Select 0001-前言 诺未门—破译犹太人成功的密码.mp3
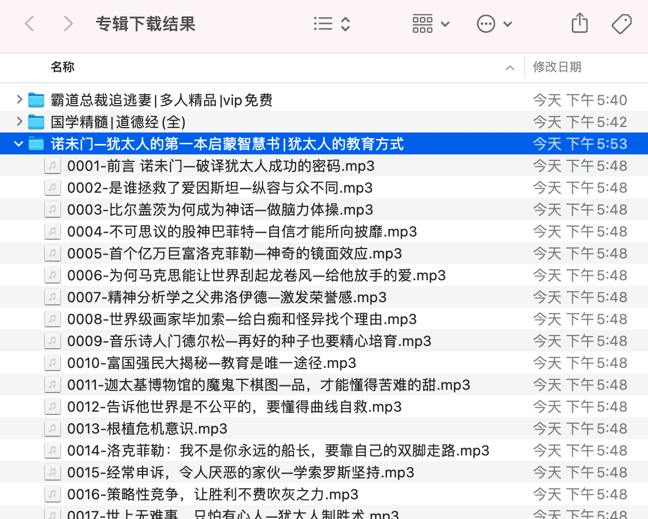 (221, 166)
